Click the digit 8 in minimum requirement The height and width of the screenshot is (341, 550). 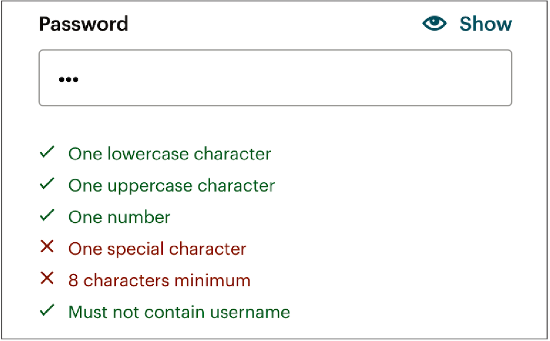point(73,280)
